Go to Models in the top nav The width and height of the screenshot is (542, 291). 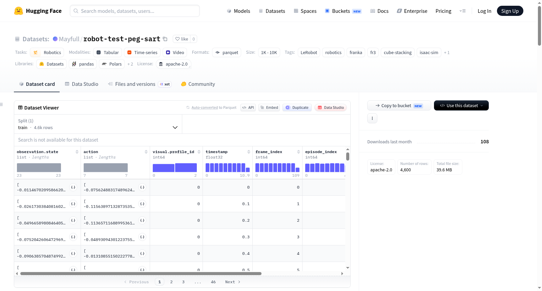[238, 11]
